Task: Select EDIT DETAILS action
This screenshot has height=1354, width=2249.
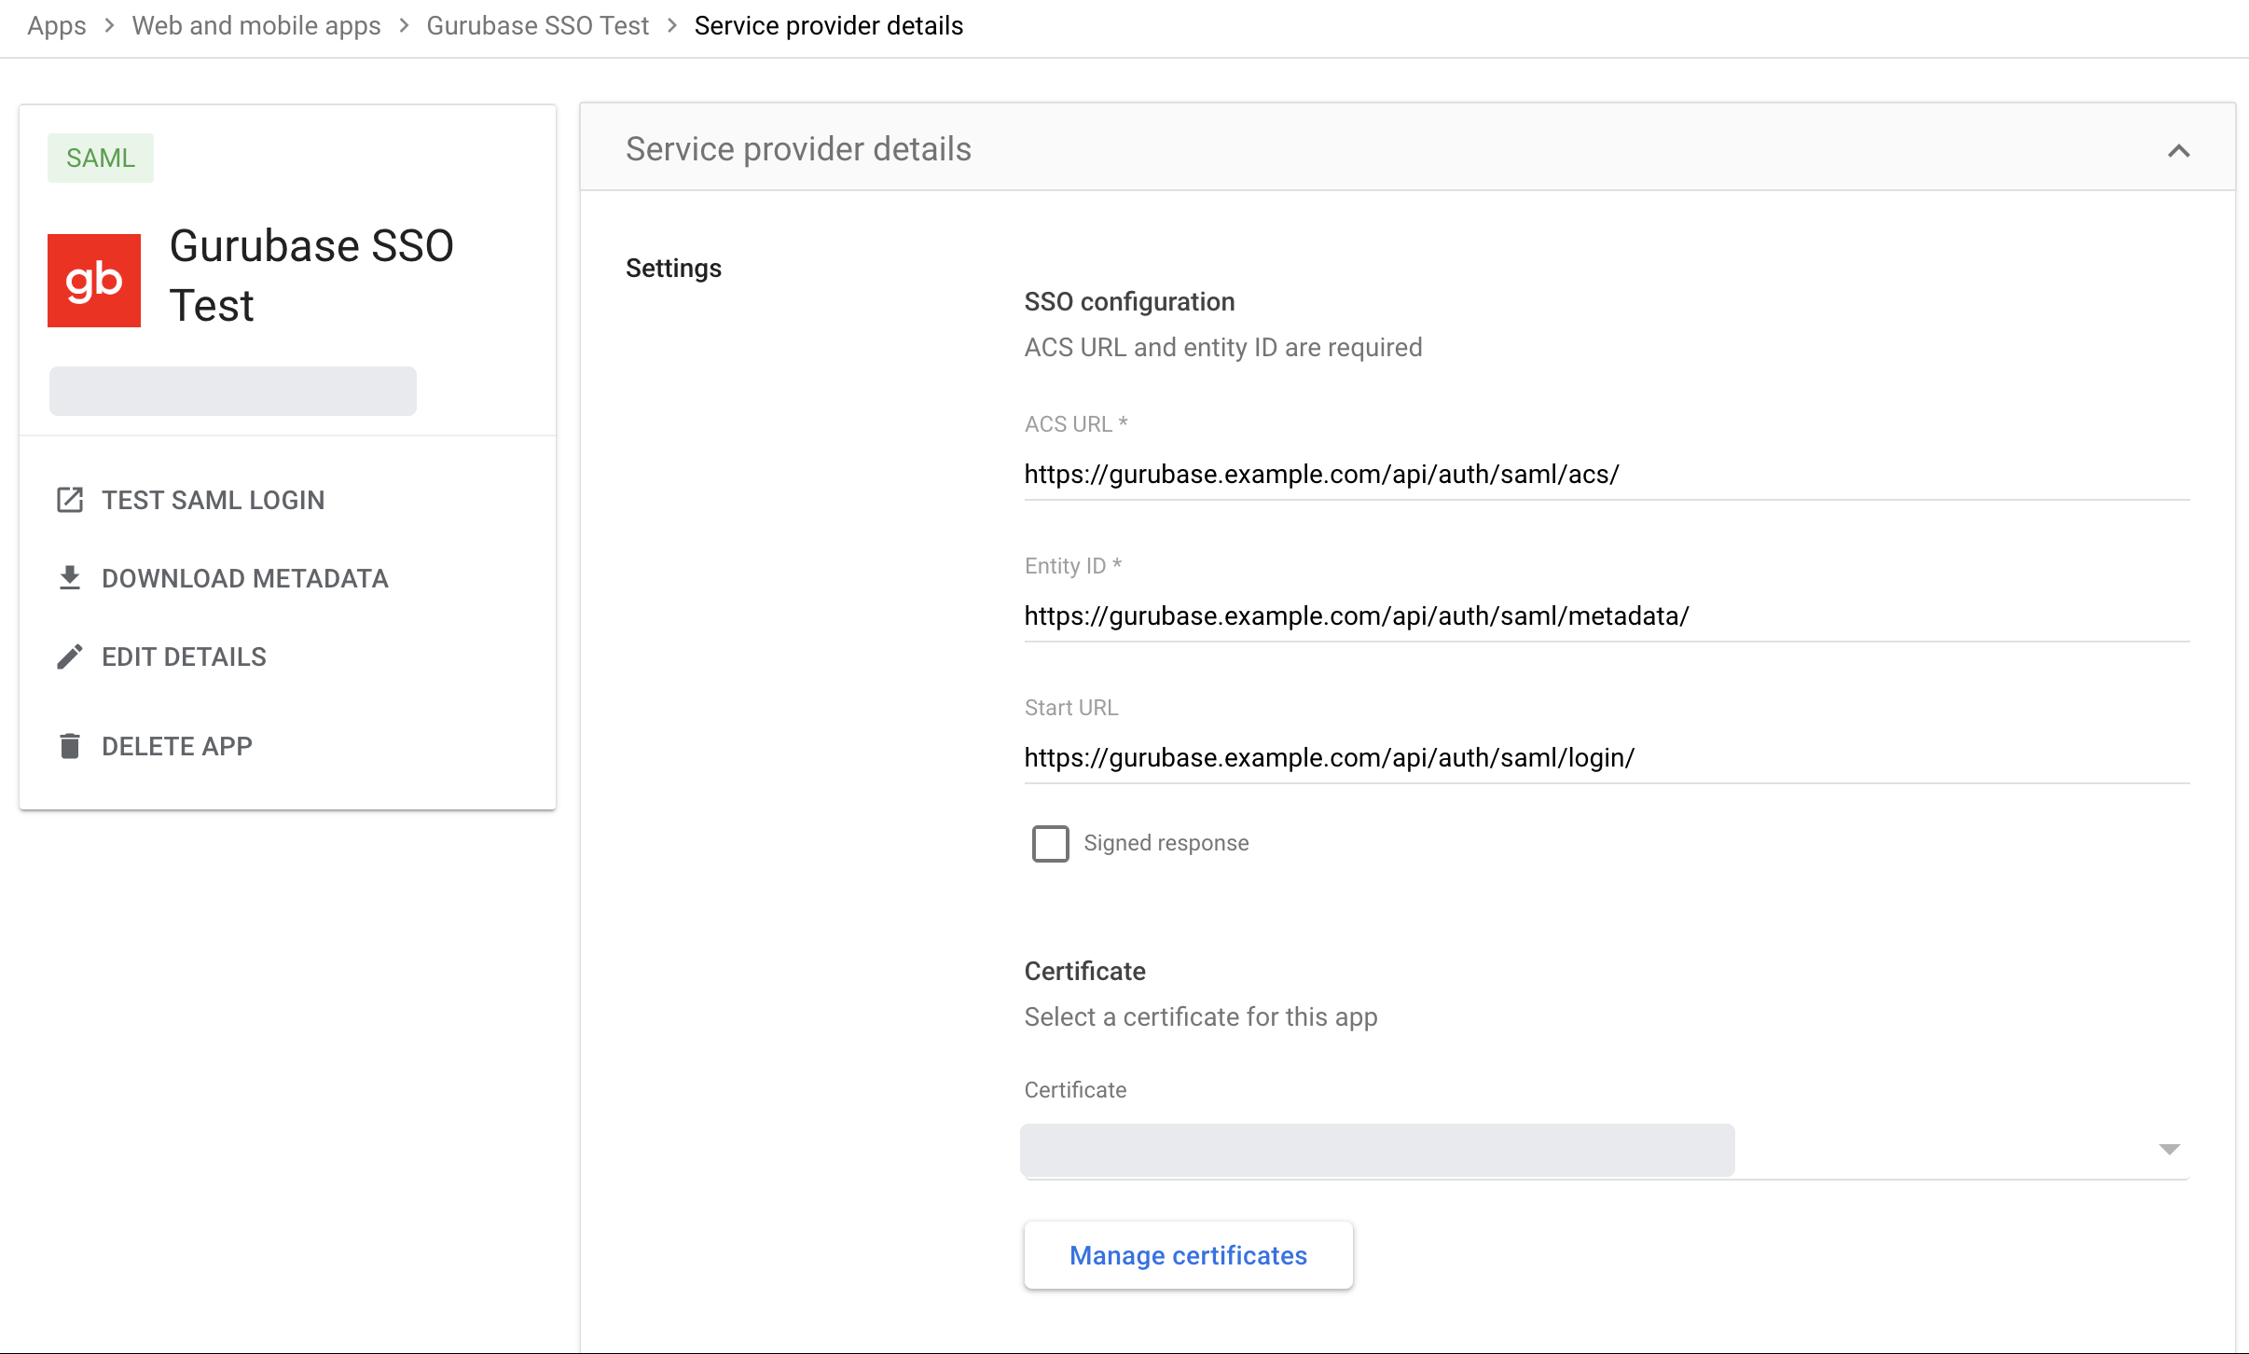Action: click(x=184, y=656)
